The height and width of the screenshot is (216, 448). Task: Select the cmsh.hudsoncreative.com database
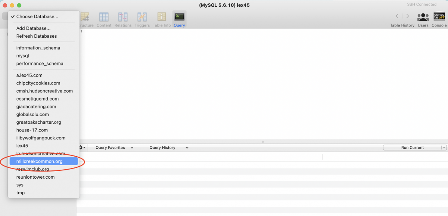point(44,91)
